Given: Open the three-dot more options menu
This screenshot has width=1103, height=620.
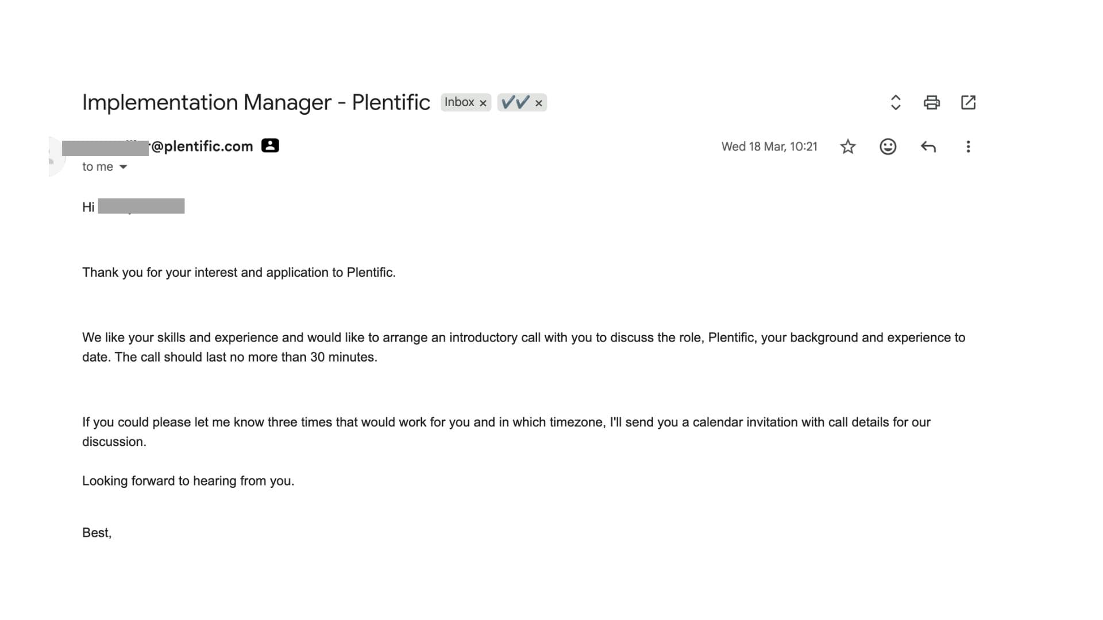Looking at the screenshot, I should [x=968, y=147].
